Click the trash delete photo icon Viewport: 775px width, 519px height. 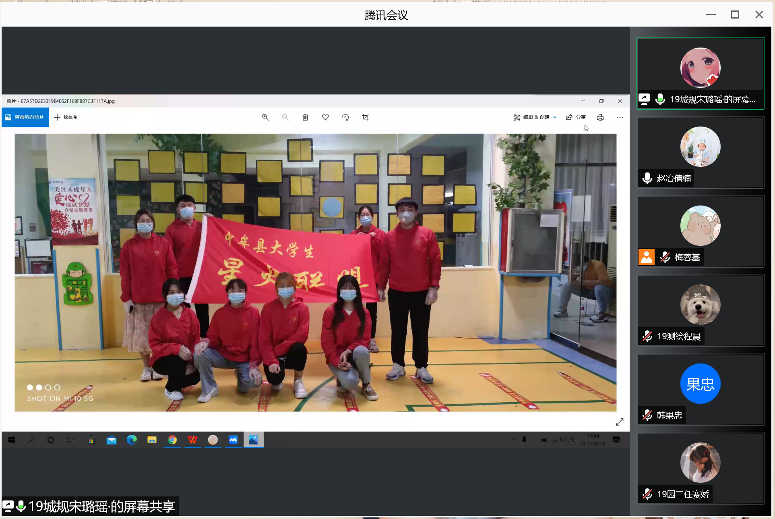305,117
